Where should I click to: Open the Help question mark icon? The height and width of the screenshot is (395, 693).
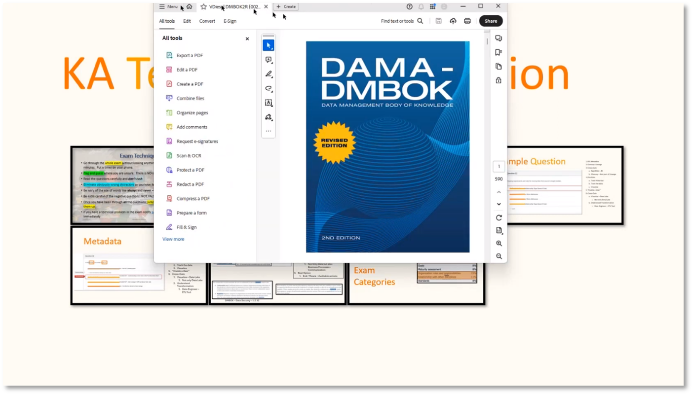pyautogui.click(x=409, y=6)
